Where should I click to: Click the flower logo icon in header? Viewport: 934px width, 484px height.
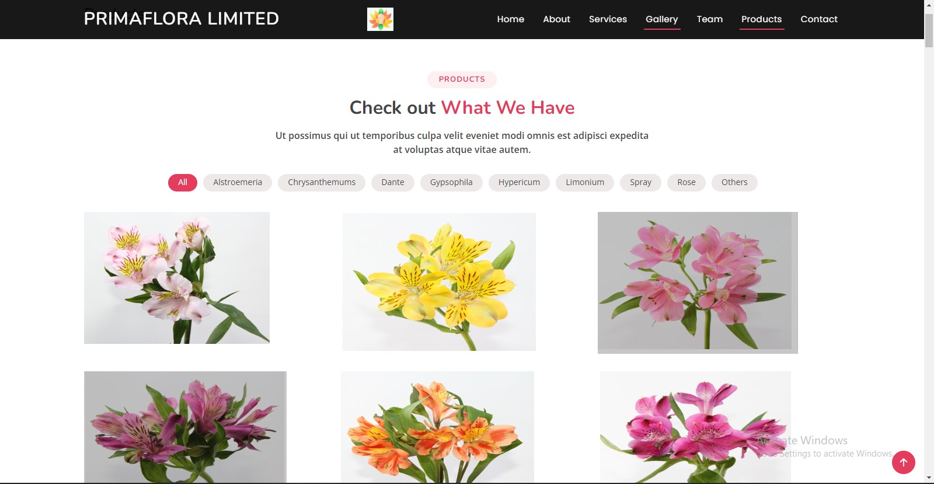click(380, 19)
